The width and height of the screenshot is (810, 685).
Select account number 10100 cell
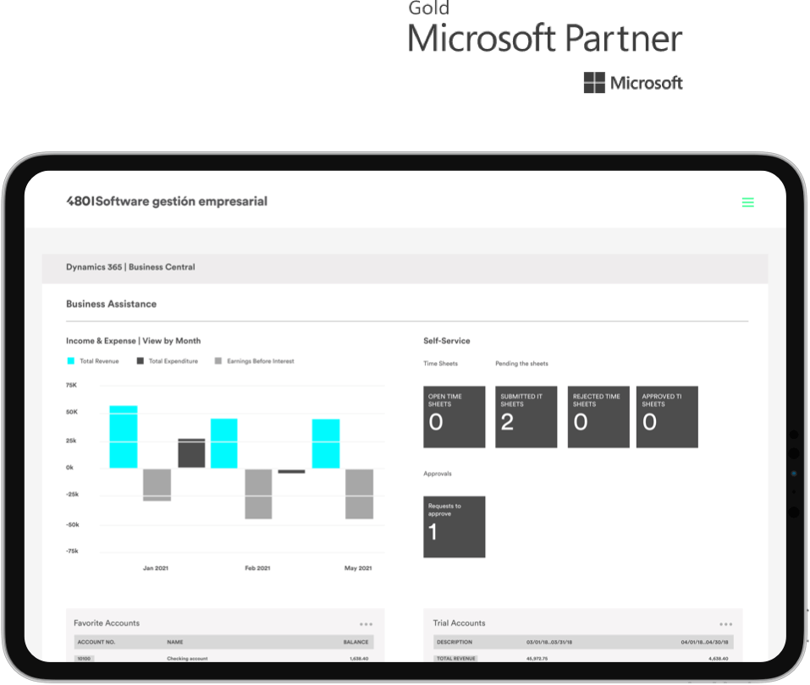click(x=84, y=659)
